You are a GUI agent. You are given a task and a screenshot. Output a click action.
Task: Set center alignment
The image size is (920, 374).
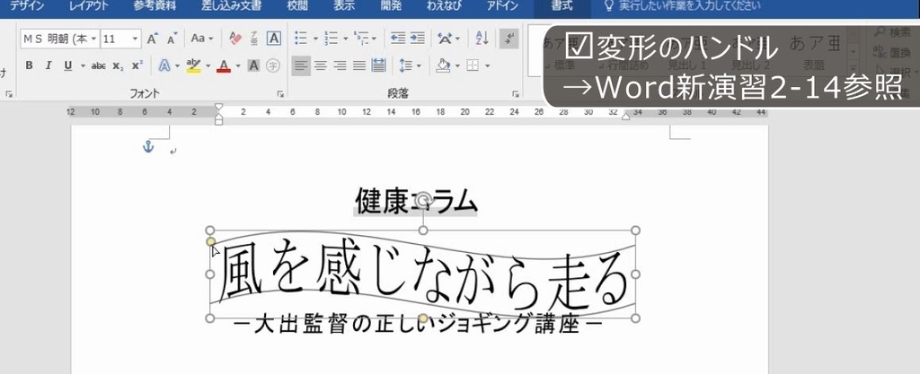coord(321,65)
